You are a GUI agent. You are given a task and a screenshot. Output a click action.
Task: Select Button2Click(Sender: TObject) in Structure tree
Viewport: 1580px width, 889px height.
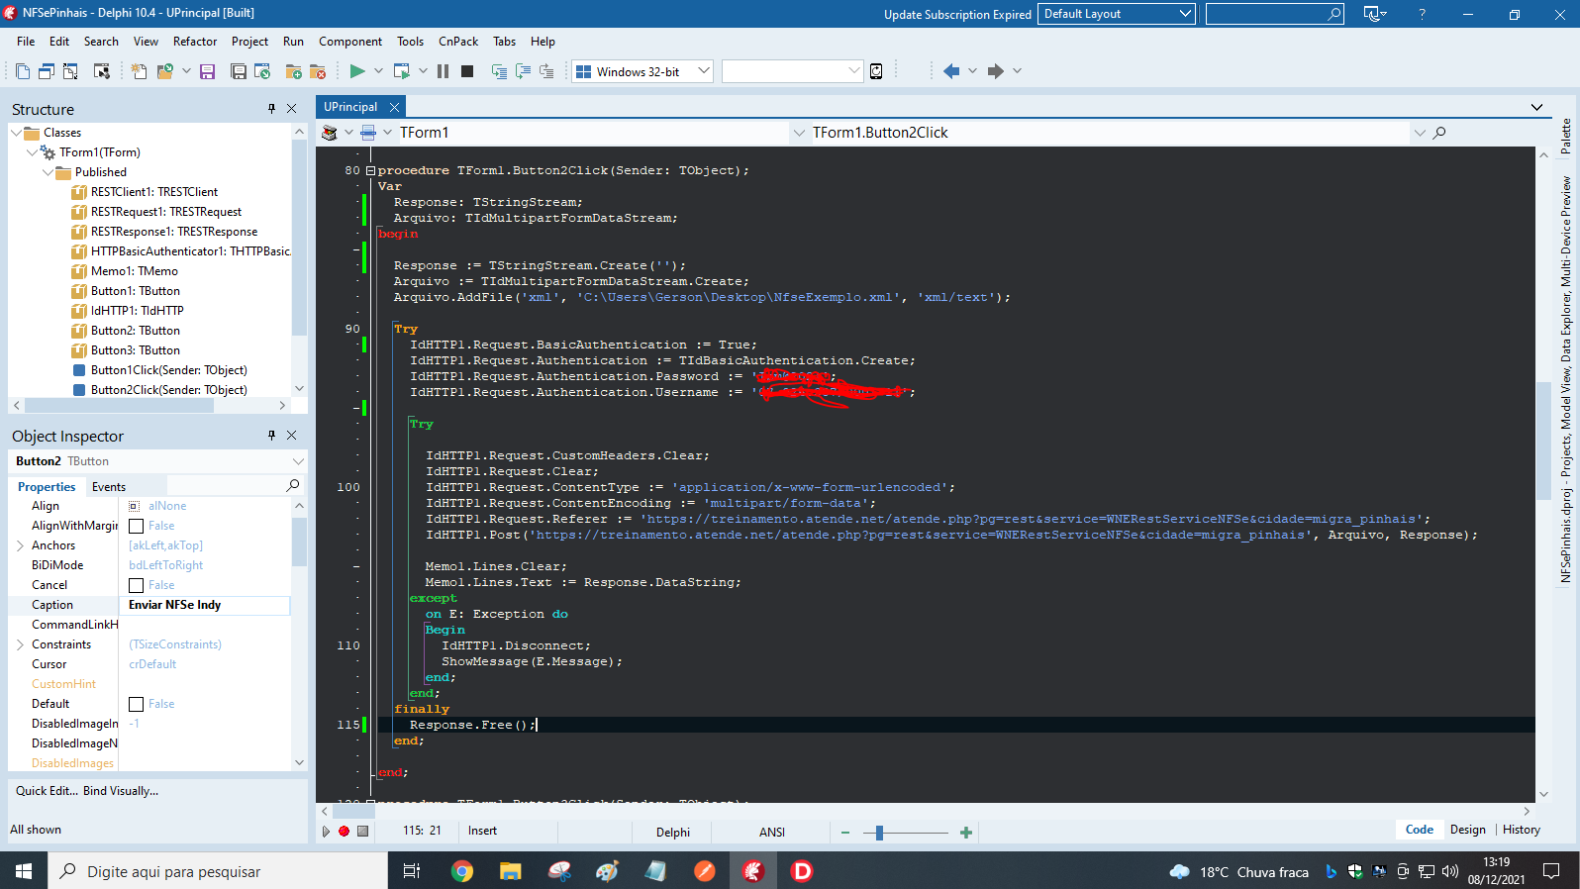169,390
